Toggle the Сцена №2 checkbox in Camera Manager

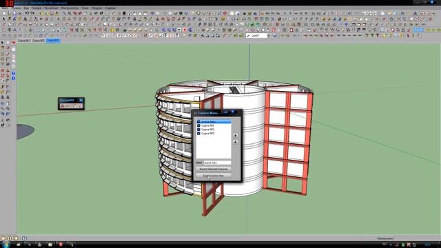point(198,130)
